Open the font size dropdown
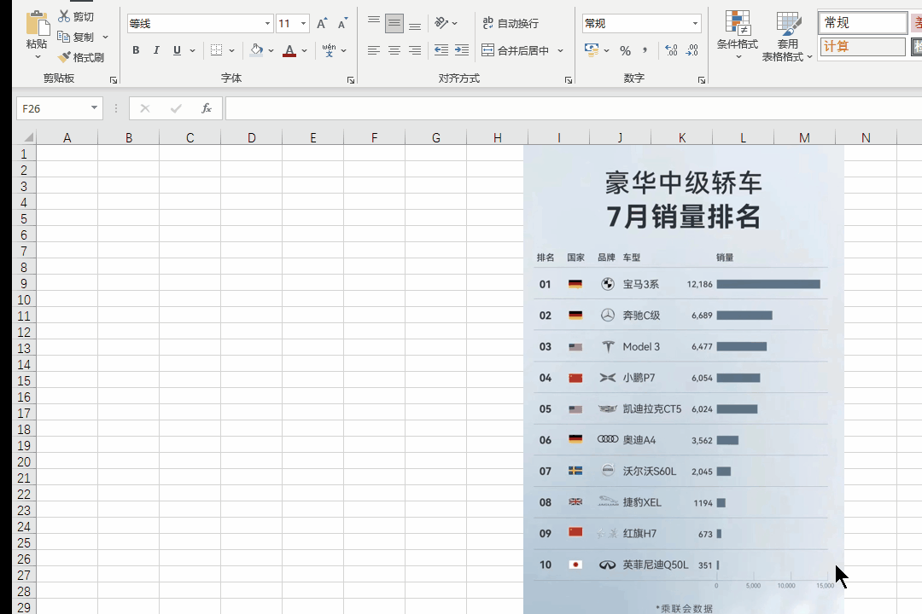 pos(303,24)
